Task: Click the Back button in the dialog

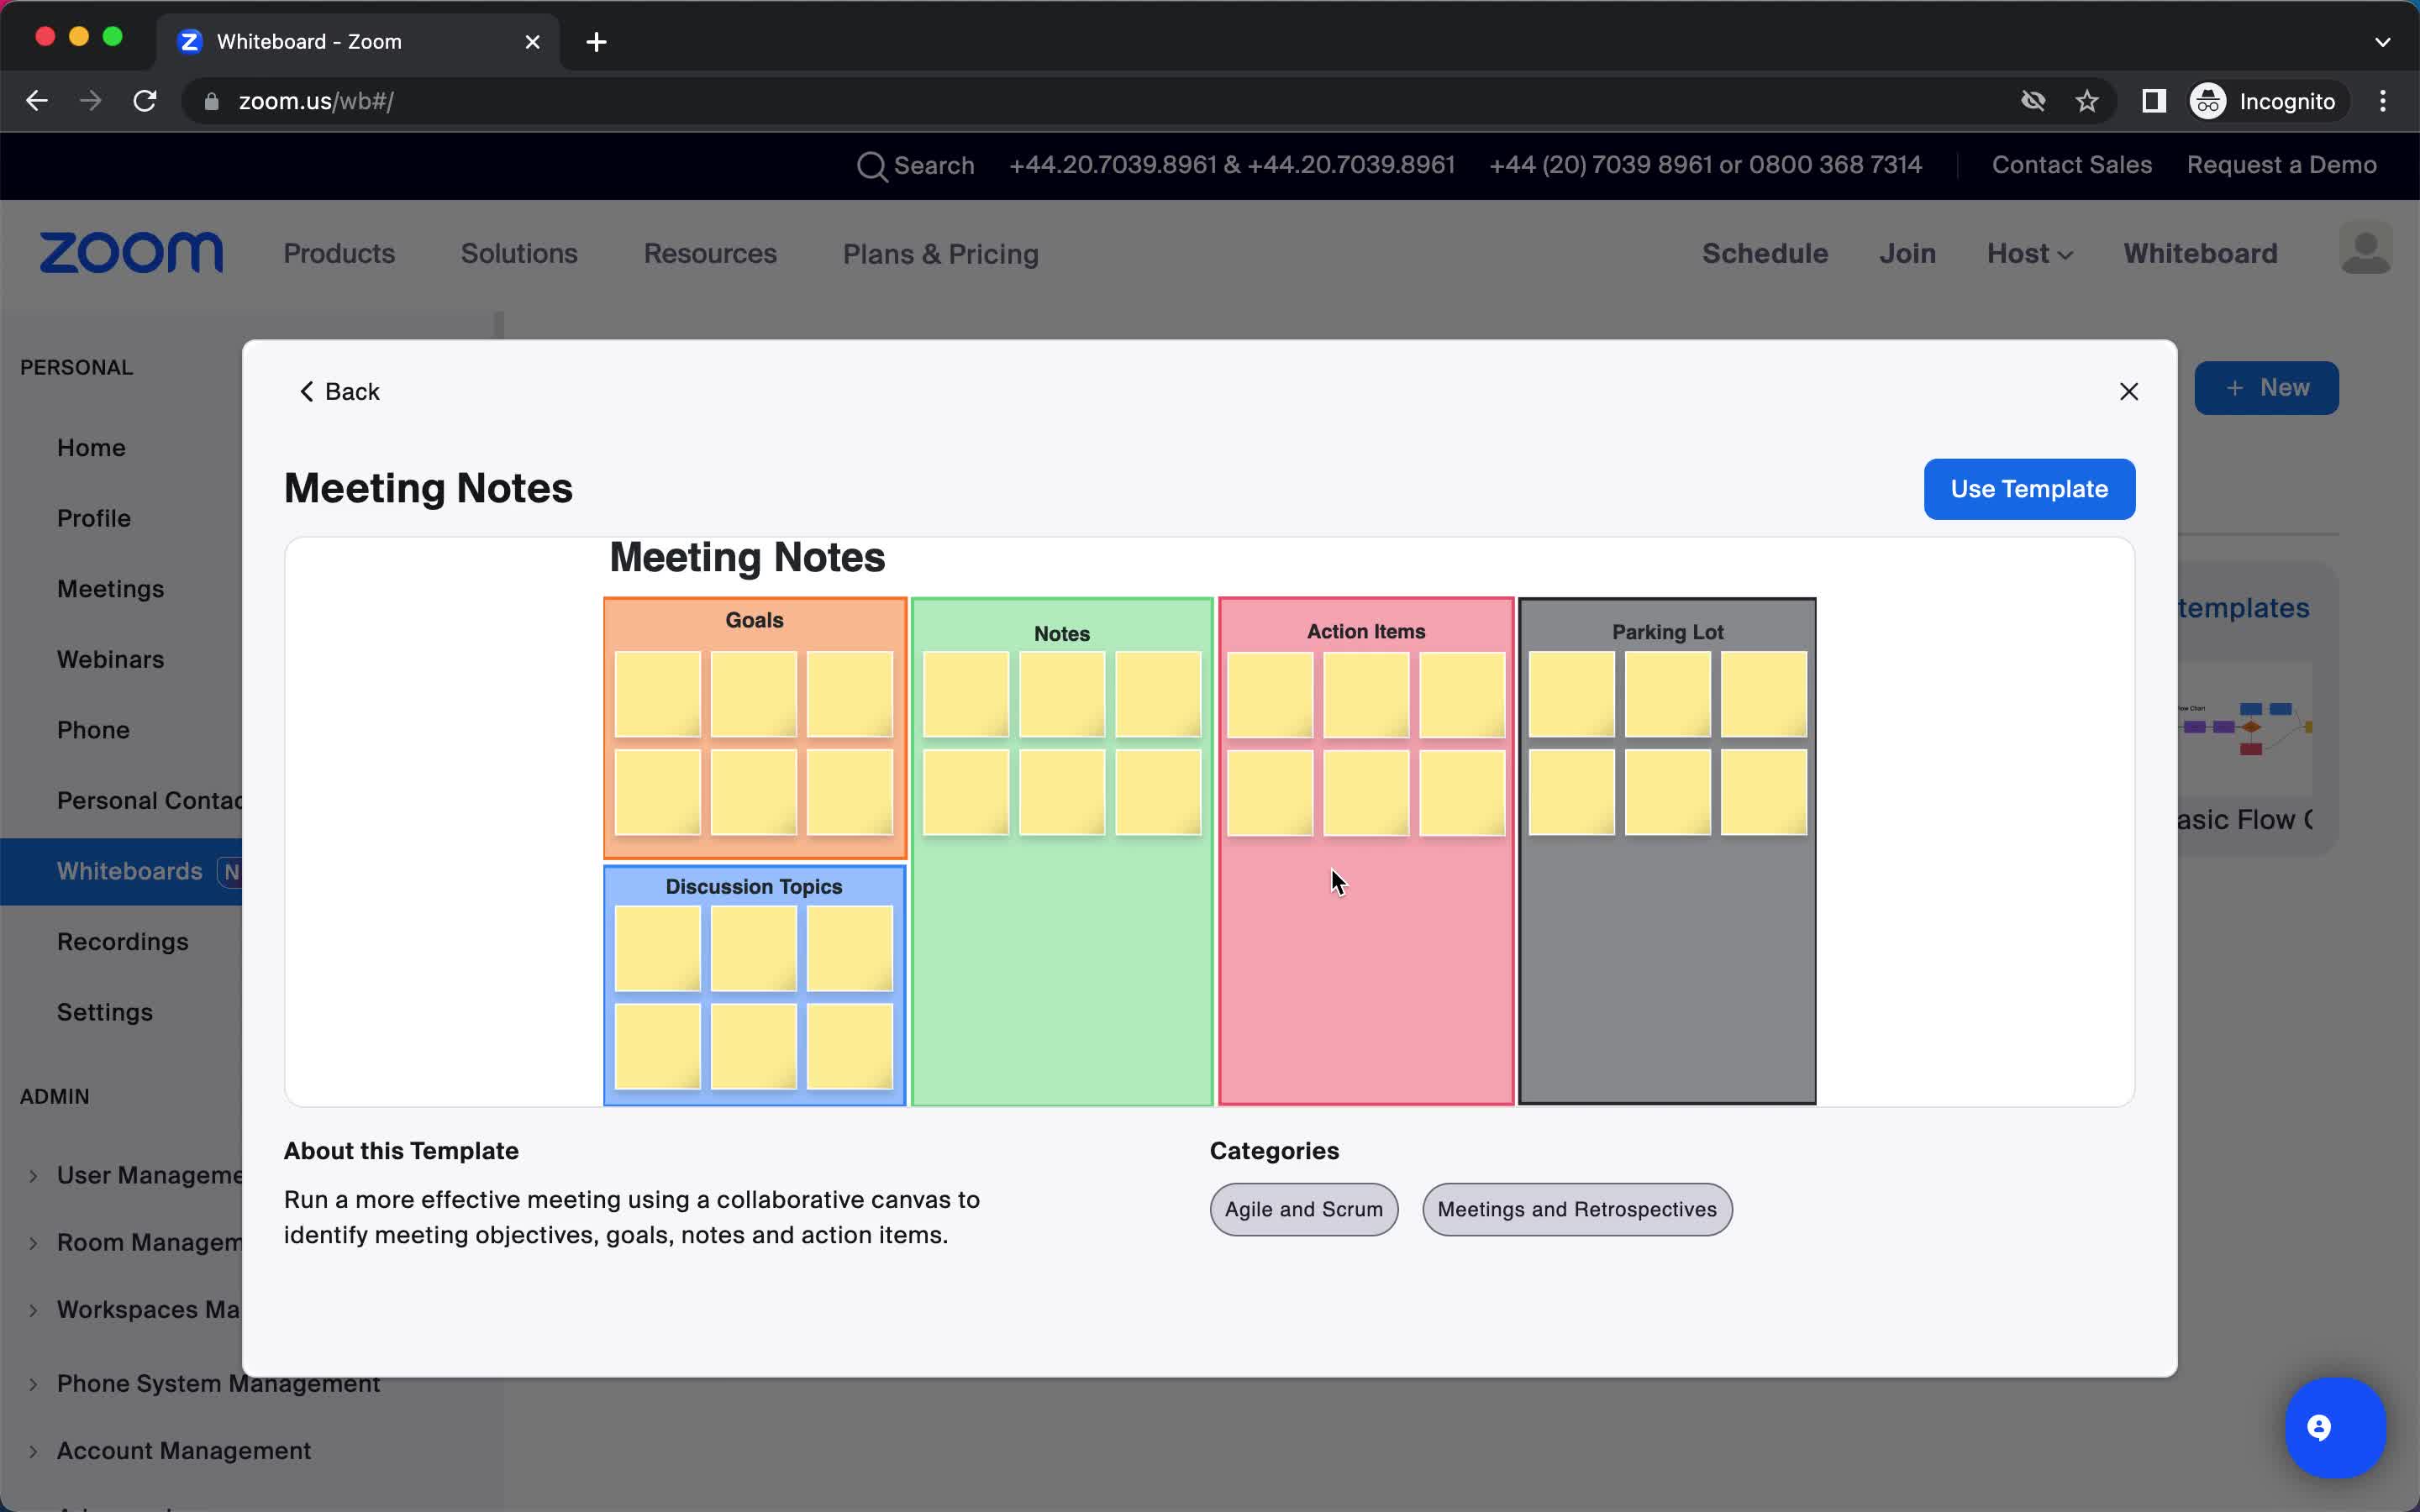Action: pos(339,391)
